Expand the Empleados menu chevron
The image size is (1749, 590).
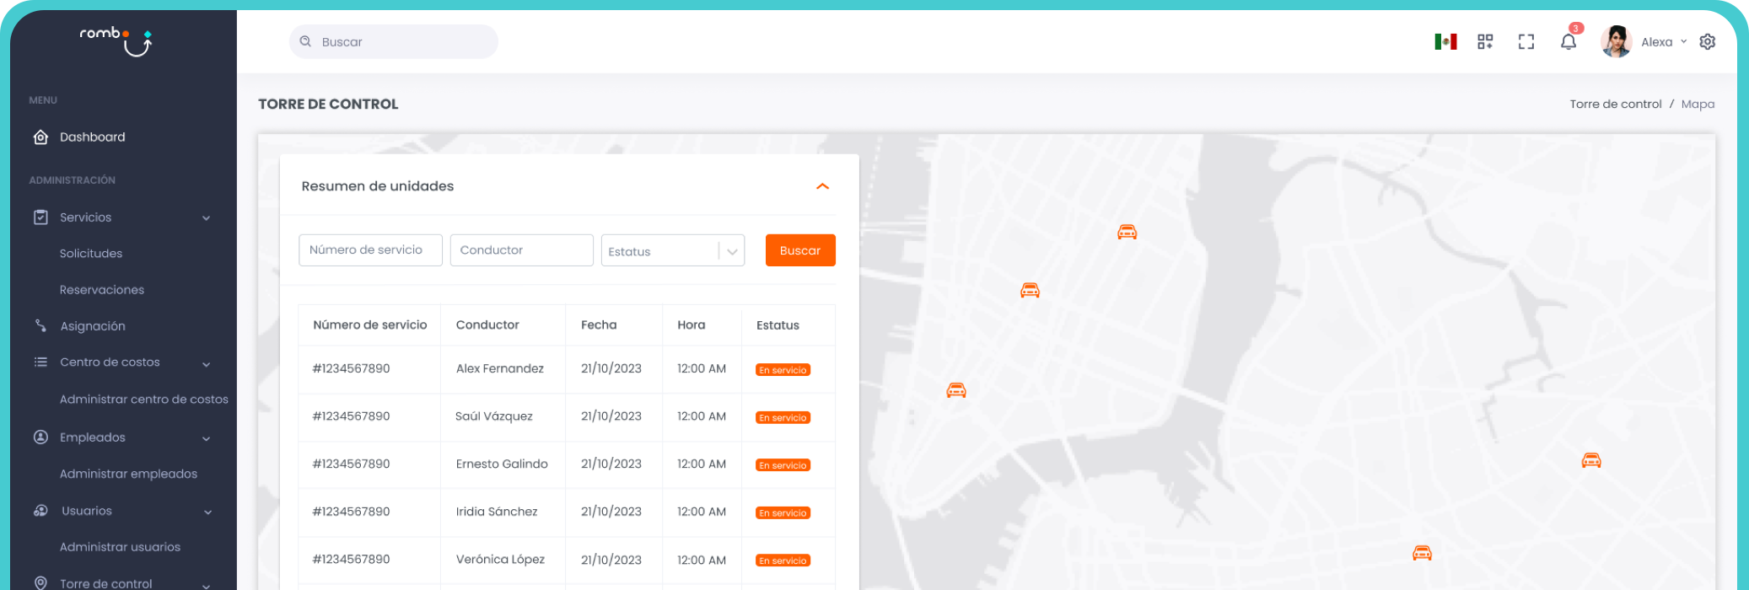click(x=207, y=438)
